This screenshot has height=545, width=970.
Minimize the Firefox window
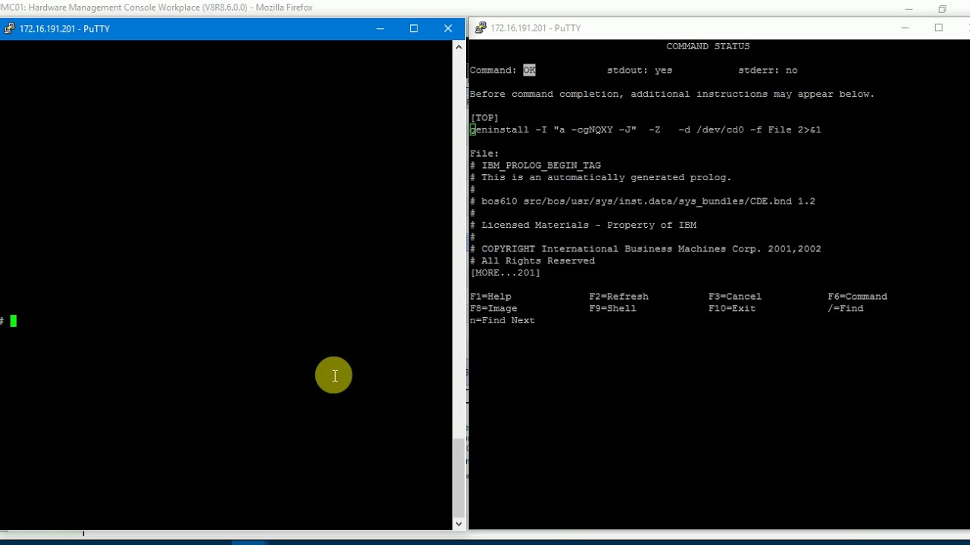click(909, 8)
